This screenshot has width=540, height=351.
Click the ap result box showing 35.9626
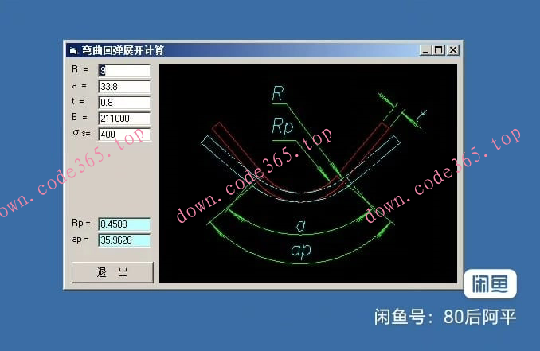[x=124, y=240]
